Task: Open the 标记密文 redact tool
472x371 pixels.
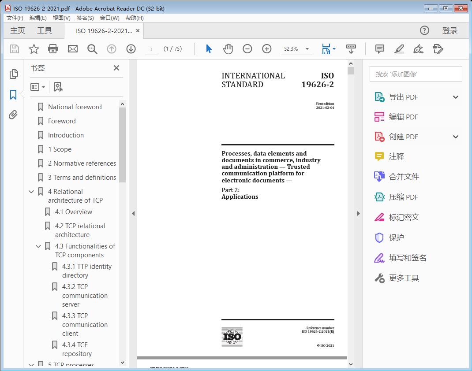Action: [x=397, y=217]
